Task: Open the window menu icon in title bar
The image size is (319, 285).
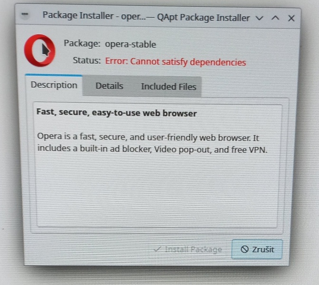Action: (25, 14)
